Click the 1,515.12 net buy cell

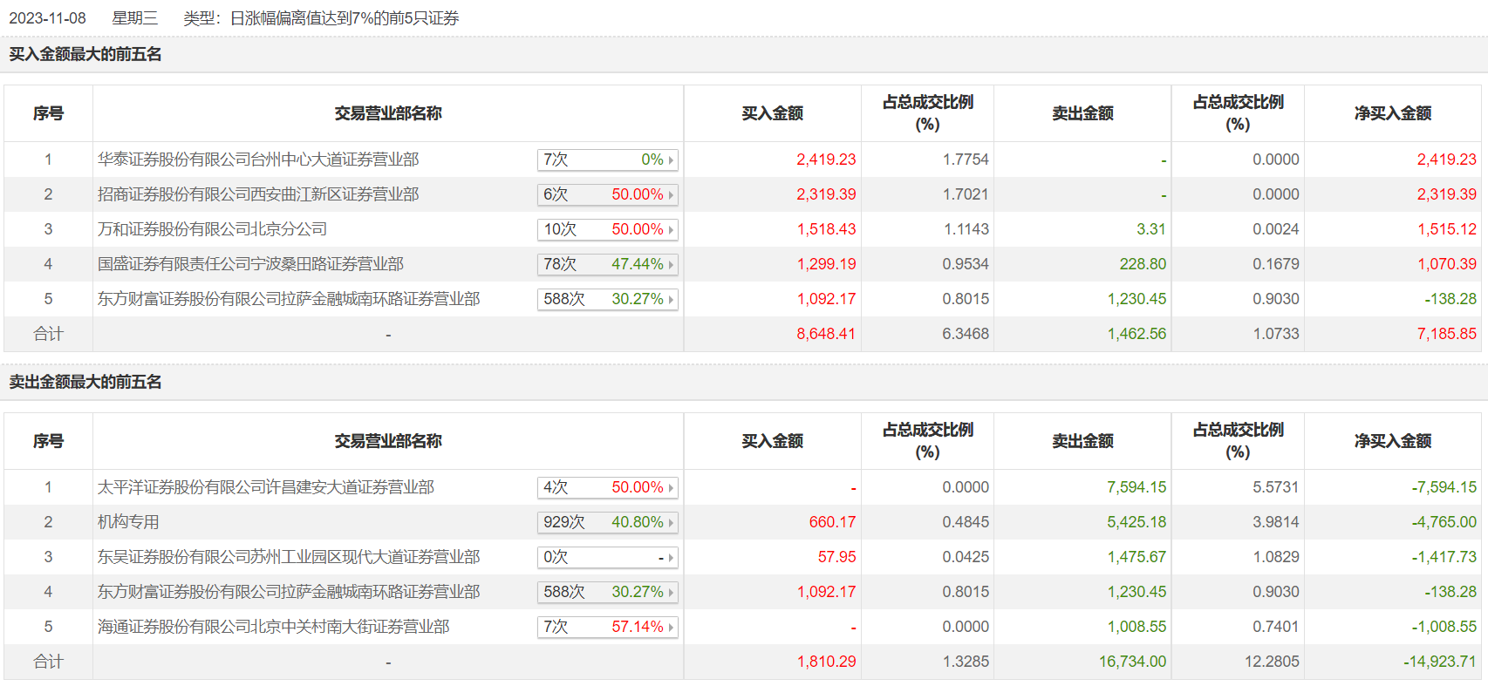pos(1447,229)
